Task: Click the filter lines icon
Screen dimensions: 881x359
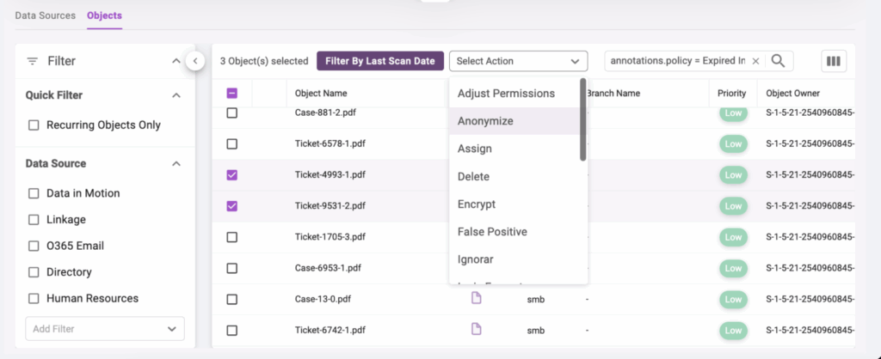Action: [x=33, y=61]
